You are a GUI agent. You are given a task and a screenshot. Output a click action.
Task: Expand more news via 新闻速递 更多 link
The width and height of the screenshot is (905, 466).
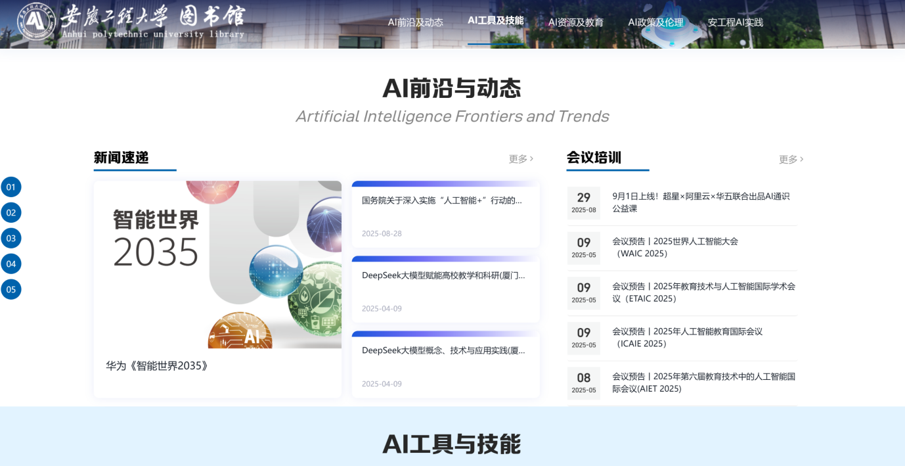pyautogui.click(x=521, y=159)
